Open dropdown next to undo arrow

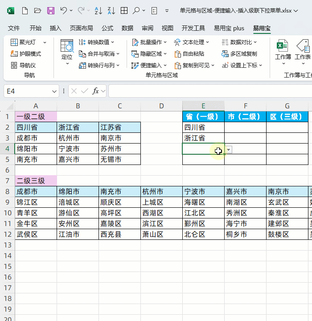71,10
